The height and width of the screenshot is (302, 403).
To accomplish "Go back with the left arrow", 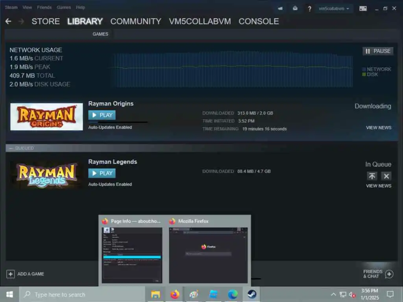I will pyautogui.click(x=8, y=21).
